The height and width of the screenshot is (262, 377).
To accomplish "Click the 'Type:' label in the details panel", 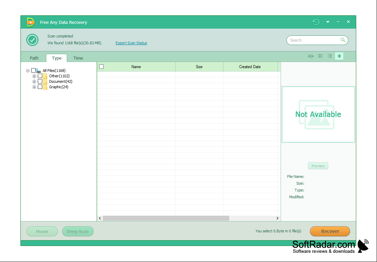I will click(x=299, y=190).
